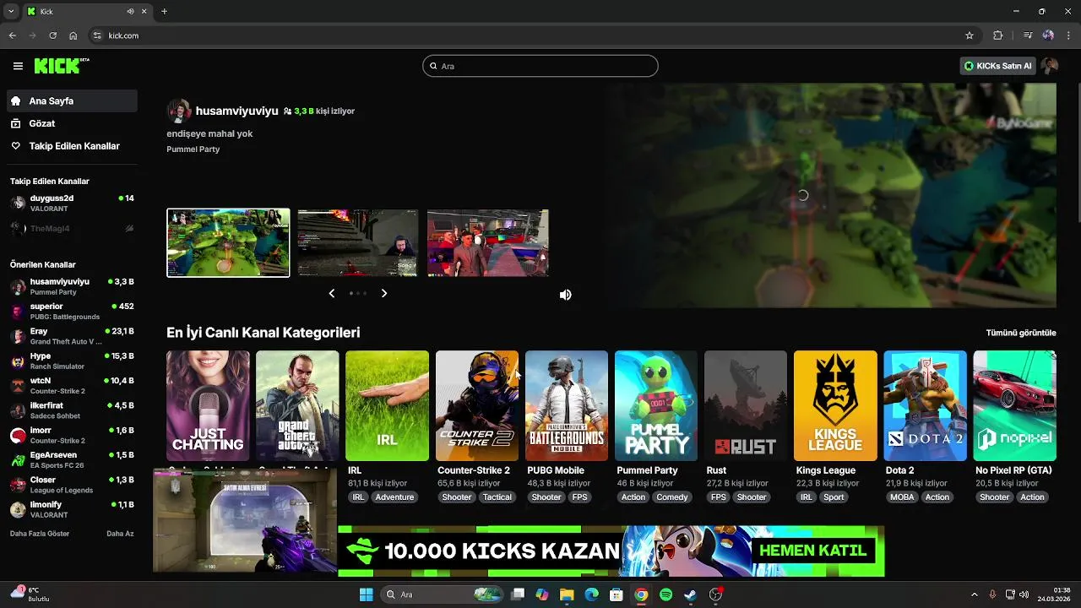The image size is (1081, 608).
Task: View site information for kick.com
Action: coord(97,35)
